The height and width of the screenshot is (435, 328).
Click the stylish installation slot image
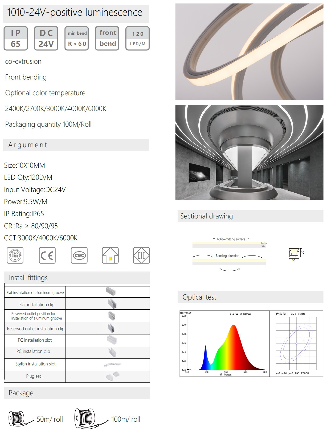(113, 364)
